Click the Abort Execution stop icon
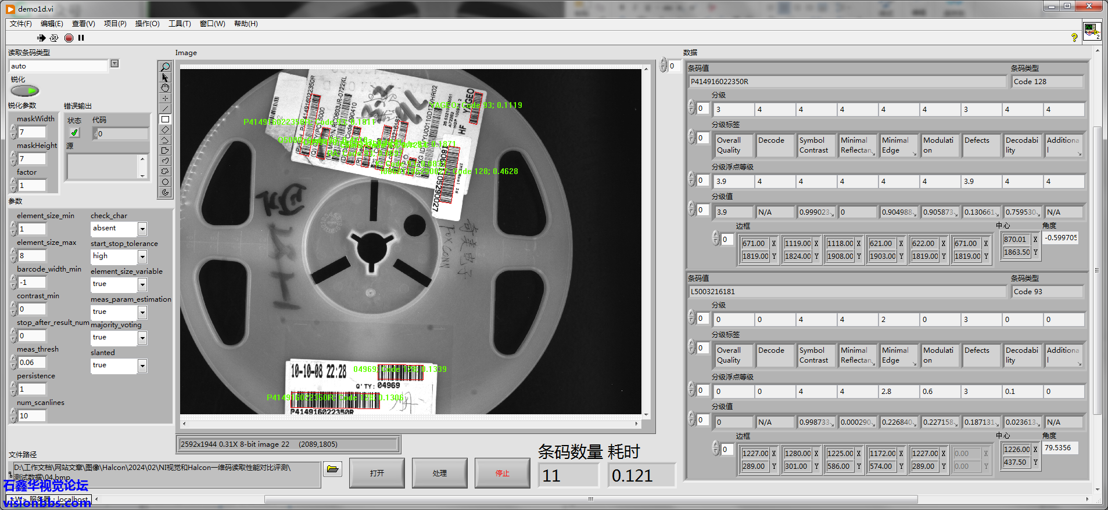Viewport: 1108px width, 510px height. click(x=69, y=38)
